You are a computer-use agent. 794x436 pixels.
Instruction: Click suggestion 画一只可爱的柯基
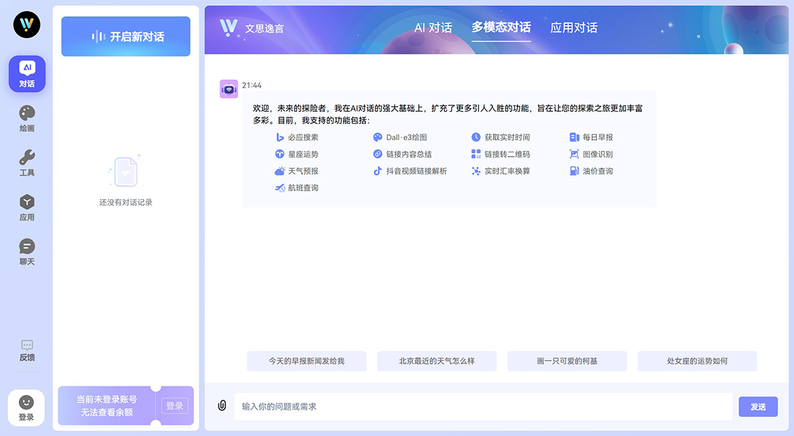pyautogui.click(x=566, y=361)
